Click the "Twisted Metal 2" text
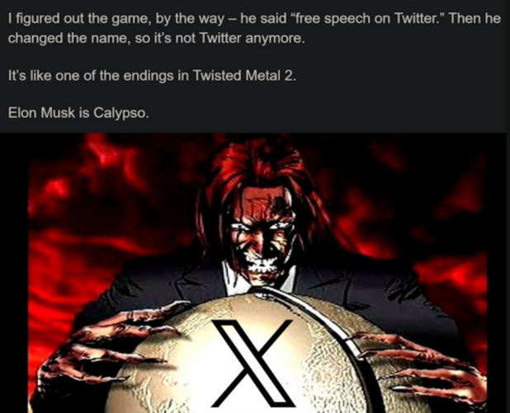The height and width of the screenshot is (413, 510). (x=244, y=76)
